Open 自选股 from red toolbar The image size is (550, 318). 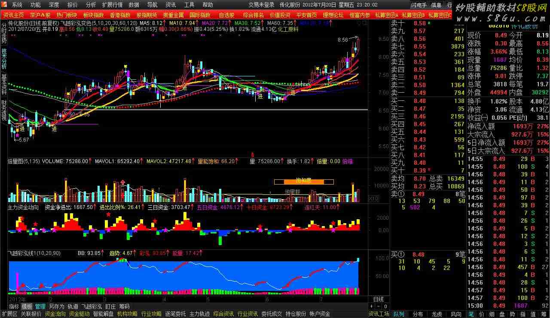point(226,15)
